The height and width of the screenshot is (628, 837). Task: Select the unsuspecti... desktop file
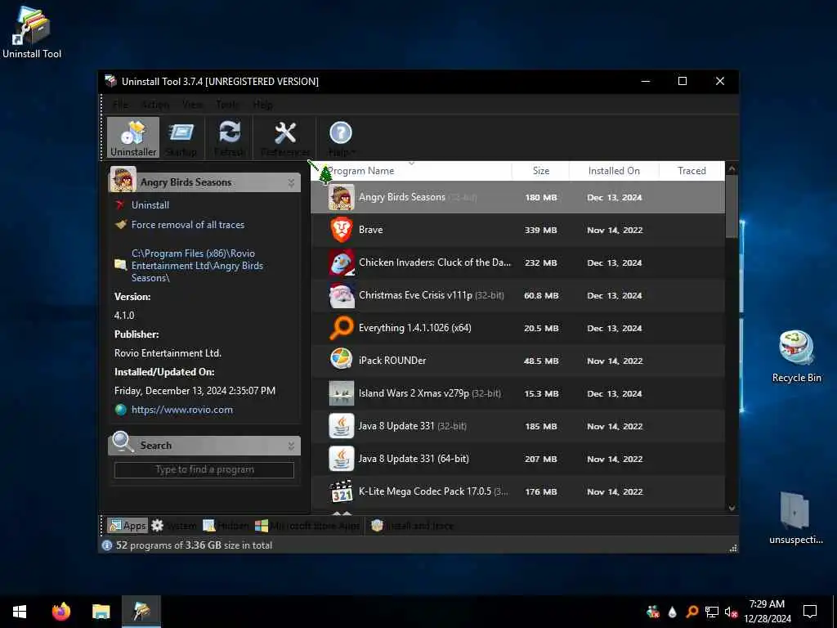[x=795, y=518]
